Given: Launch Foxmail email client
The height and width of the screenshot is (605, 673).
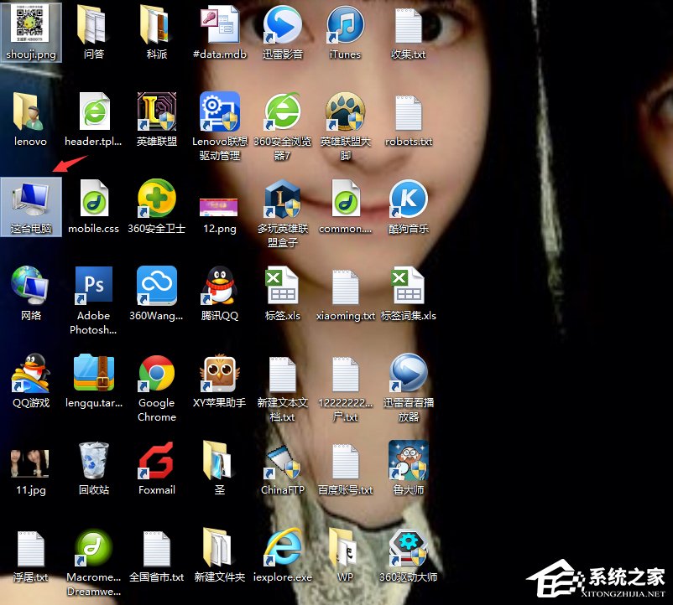Looking at the screenshot, I should (x=156, y=458).
